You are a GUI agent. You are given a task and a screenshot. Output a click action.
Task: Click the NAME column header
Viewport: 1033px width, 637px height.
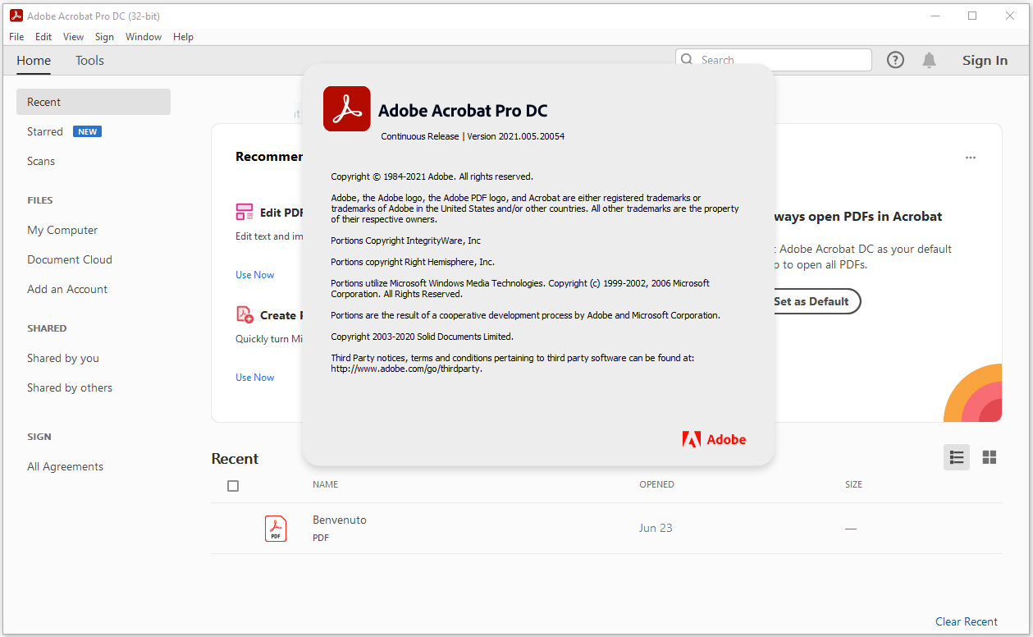[x=326, y=484]
